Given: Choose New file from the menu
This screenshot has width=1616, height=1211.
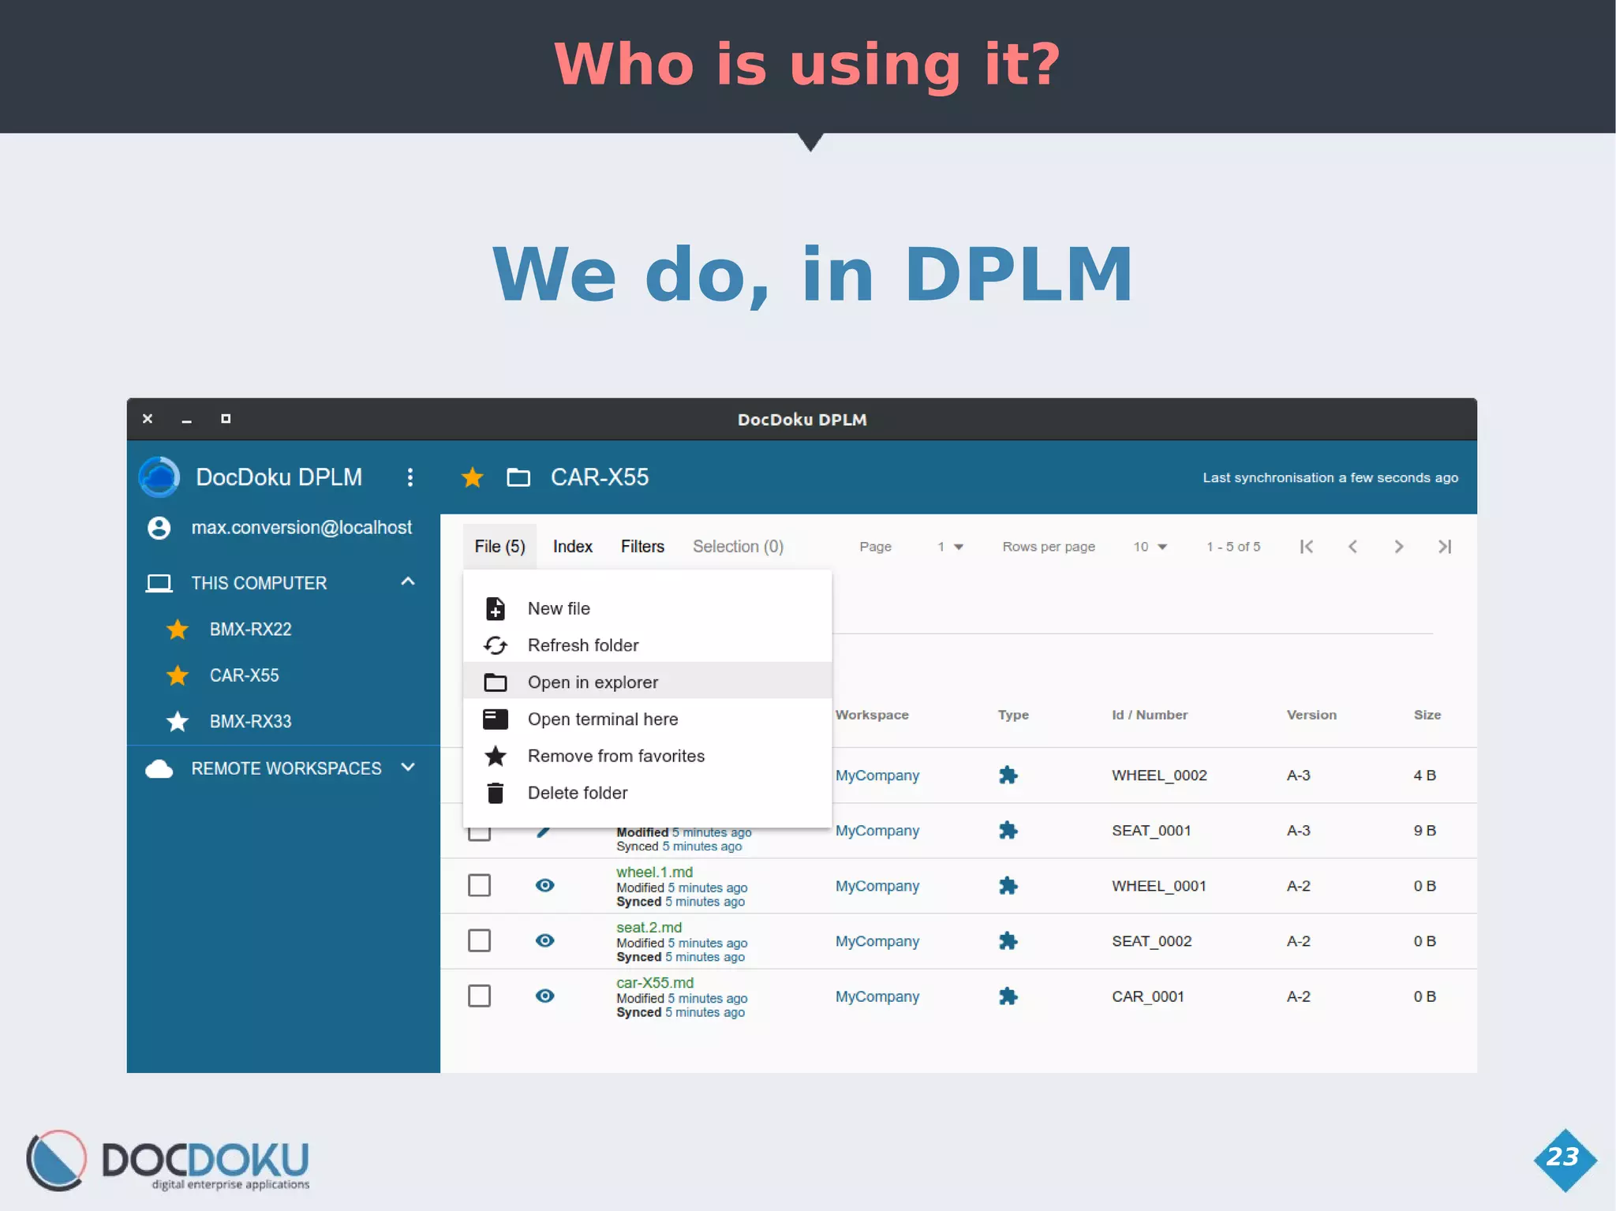Looking at the screenshot, I should (x=647, y=609).
